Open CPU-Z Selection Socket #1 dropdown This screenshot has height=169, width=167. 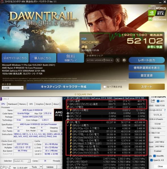[22, 161]
